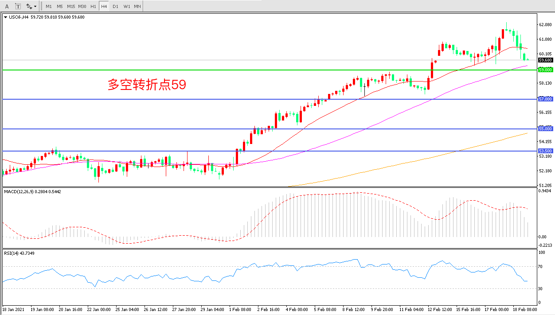This screenshot has width=555, height=315.
Task: Switch to the M5 timeframe
Action: coord(60,7)
